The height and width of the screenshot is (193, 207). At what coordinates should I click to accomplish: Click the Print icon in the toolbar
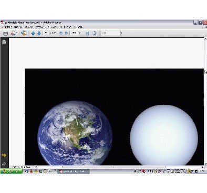coord(6,33)
